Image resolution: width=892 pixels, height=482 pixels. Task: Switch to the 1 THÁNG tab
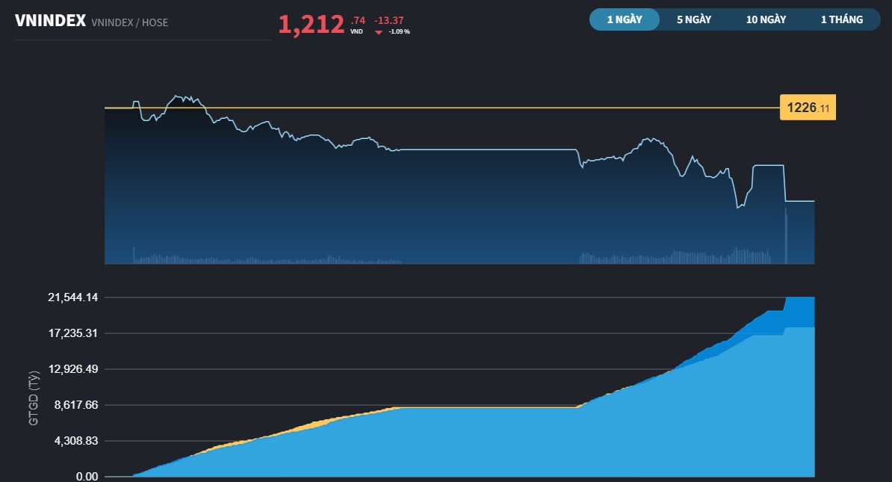pos(842,19)
